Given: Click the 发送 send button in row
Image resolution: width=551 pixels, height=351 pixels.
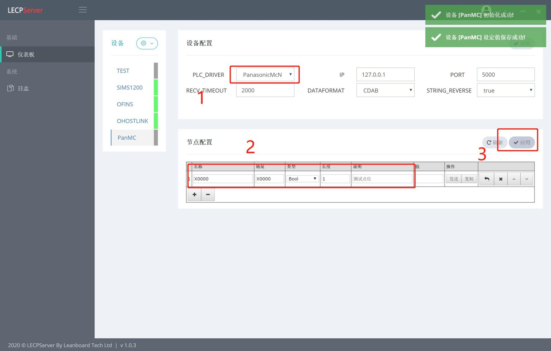Looking at the screenshot, I should pos(454,179).
